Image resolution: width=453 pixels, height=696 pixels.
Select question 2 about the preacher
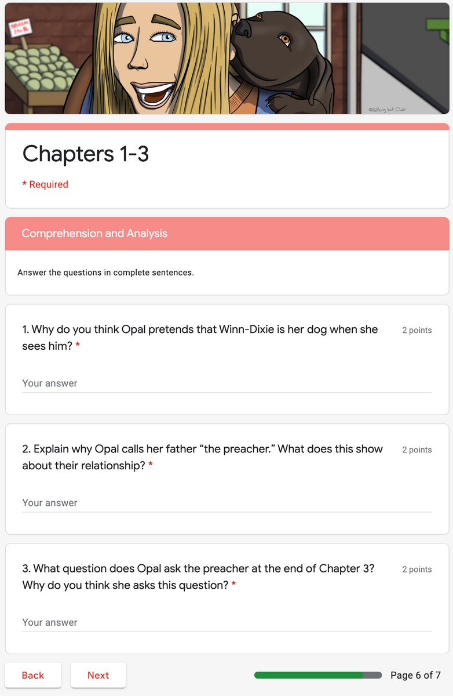click(x=202, y=457)
